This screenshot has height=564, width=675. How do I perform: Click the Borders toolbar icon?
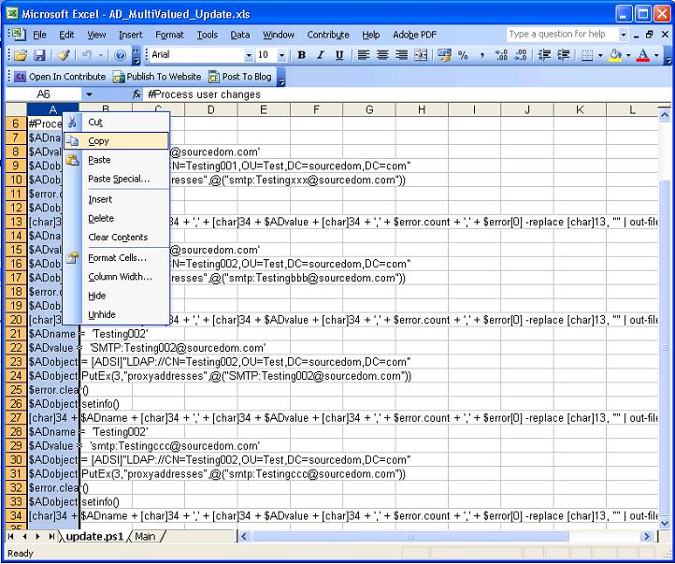586,56
